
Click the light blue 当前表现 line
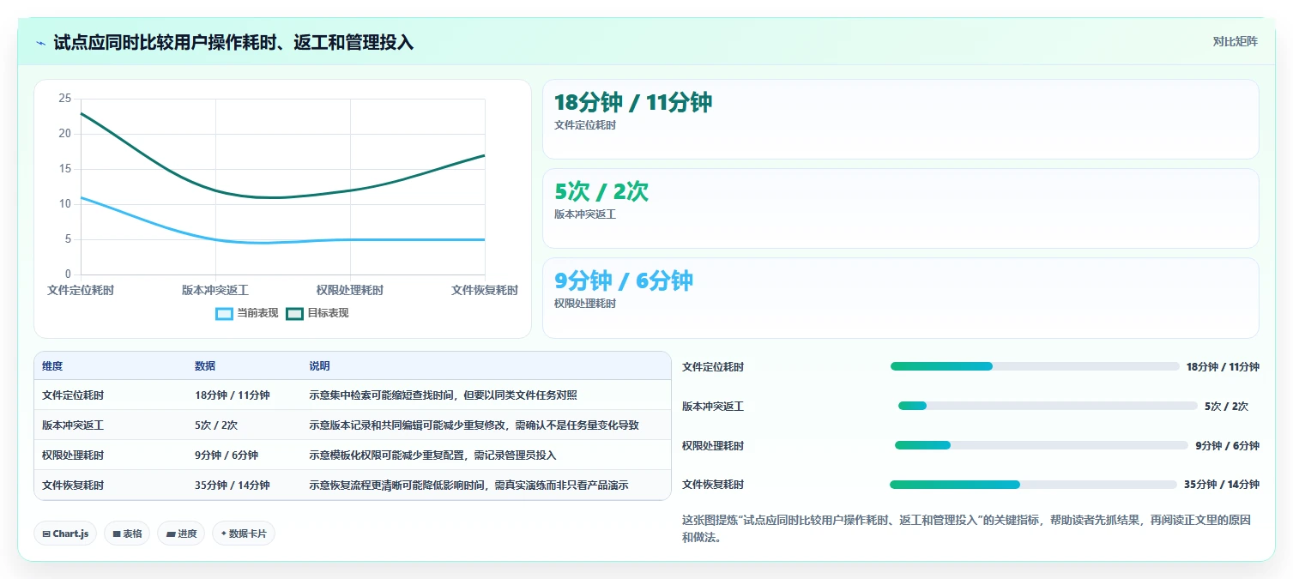point(283,243)
